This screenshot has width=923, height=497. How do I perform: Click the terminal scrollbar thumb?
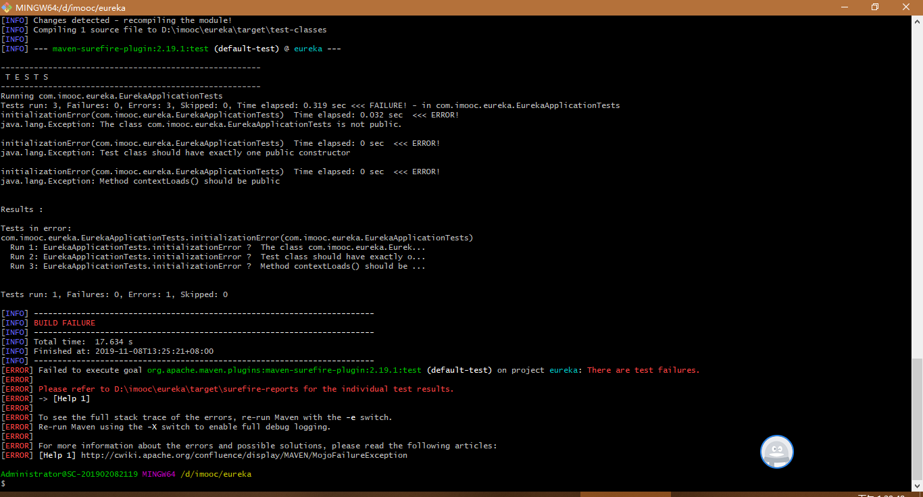[x=917, y=419]
